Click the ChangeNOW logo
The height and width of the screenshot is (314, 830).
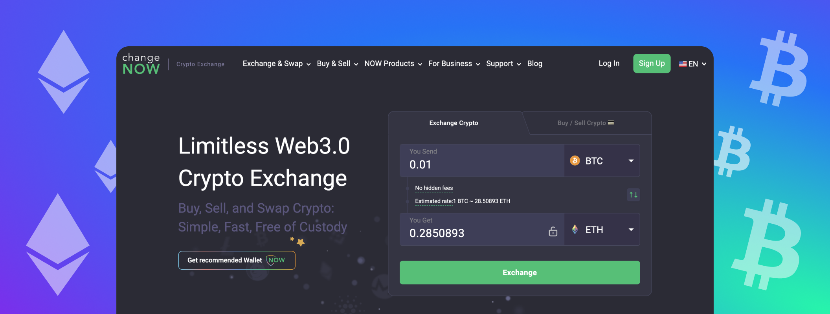141,64
